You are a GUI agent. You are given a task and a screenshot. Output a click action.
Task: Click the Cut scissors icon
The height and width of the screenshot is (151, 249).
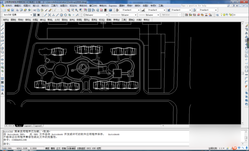[34, 10]
